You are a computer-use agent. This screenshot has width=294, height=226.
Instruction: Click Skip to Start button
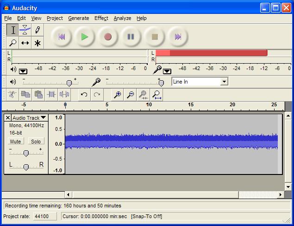(62, 37)
